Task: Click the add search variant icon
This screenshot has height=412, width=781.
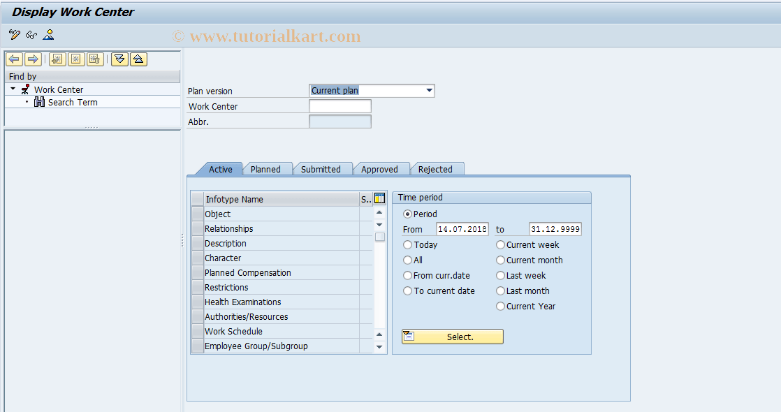Action: 57,59
